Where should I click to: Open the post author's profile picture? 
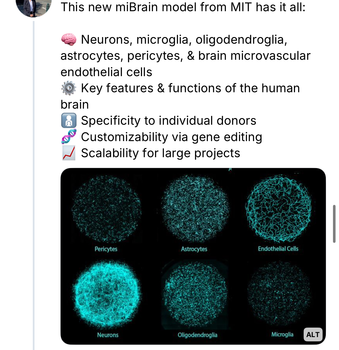click(33, 7)
